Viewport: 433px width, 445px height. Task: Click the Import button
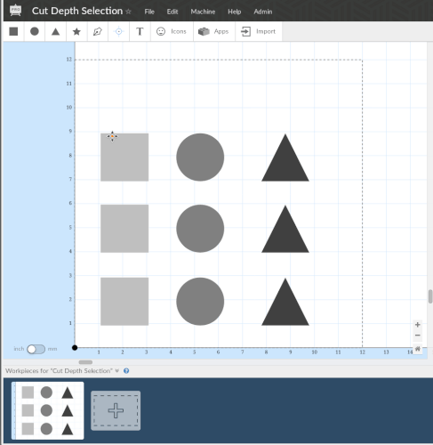pos(258,31)
